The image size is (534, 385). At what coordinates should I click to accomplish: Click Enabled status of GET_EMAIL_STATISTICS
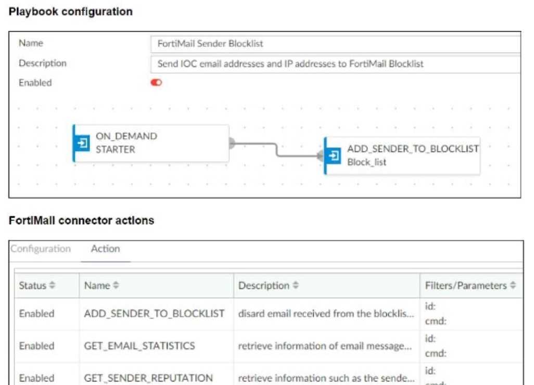(x=36, y=346)
